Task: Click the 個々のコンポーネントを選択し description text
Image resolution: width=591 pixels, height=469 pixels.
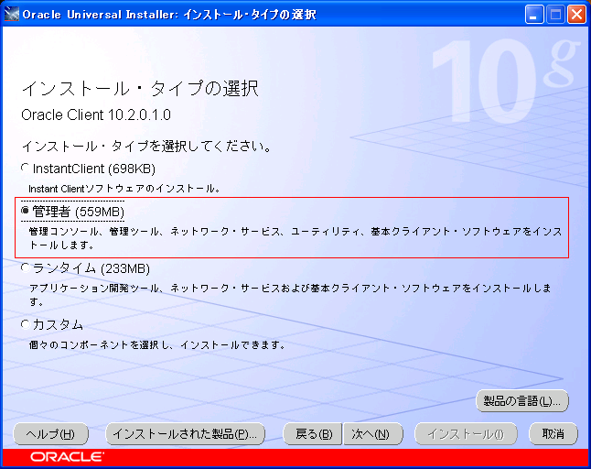Action: tap(157, 344)
